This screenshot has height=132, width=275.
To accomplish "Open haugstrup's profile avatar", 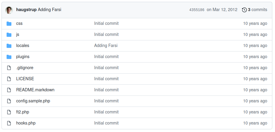I will tap(9, 10).
